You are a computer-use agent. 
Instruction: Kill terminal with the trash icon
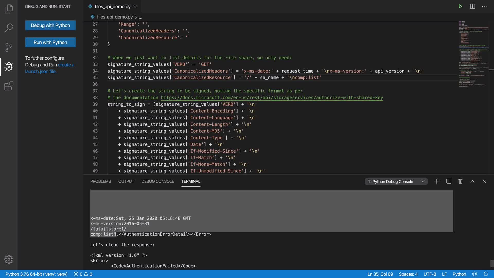[460, 181]
